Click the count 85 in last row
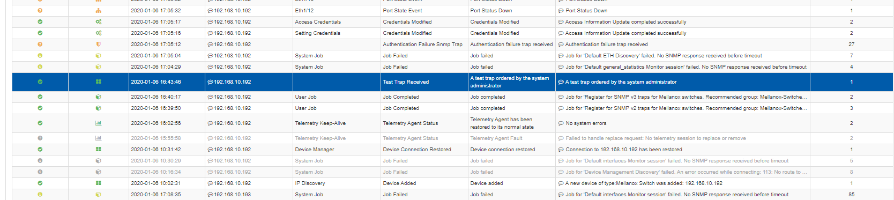Image resolution: width=894 pixels, height=200 pixels. [x=851, y=195]
